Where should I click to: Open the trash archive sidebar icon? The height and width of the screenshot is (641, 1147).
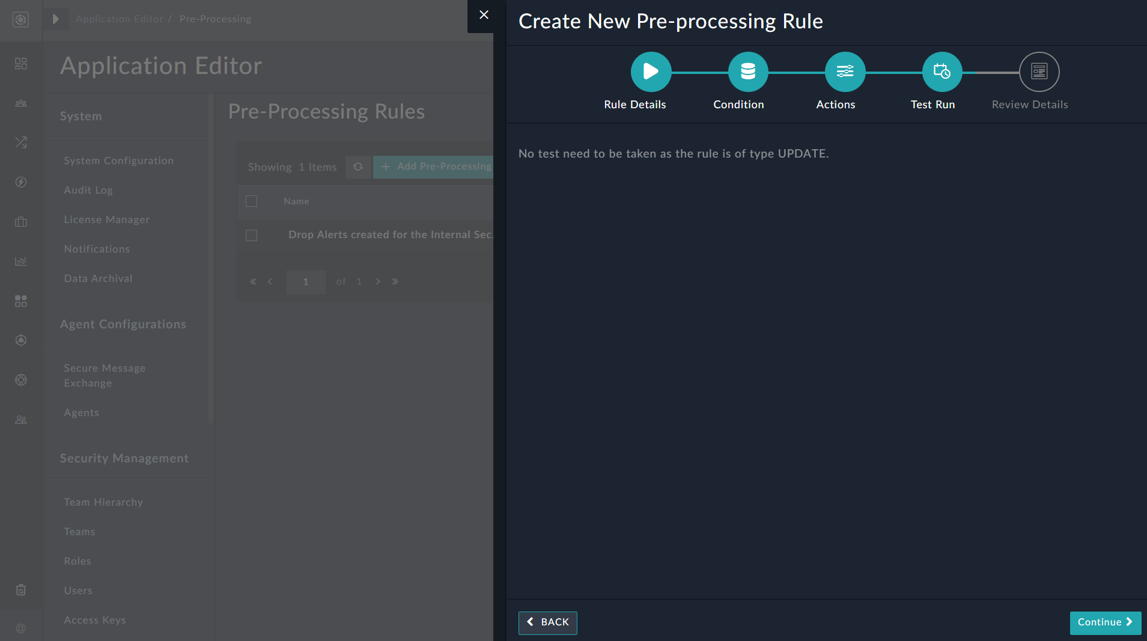(x=21, y=590)
